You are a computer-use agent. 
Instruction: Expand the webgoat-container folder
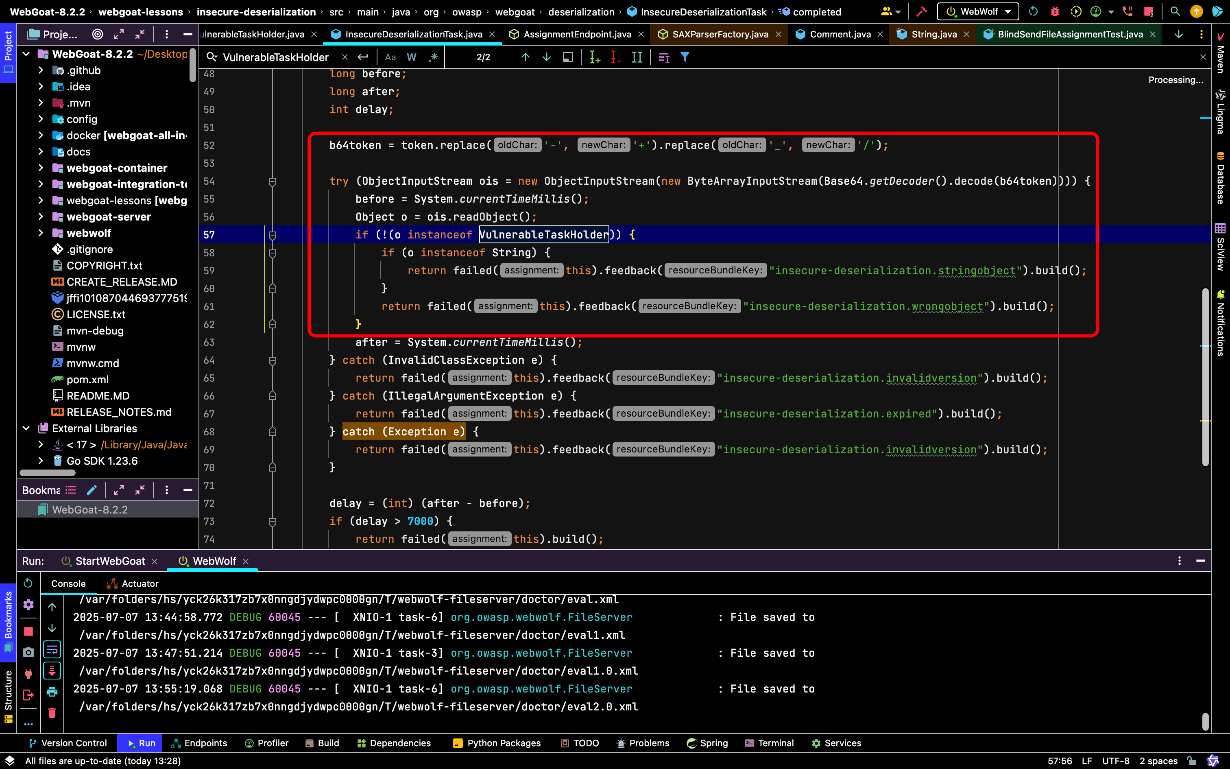[x=41, y=168]
